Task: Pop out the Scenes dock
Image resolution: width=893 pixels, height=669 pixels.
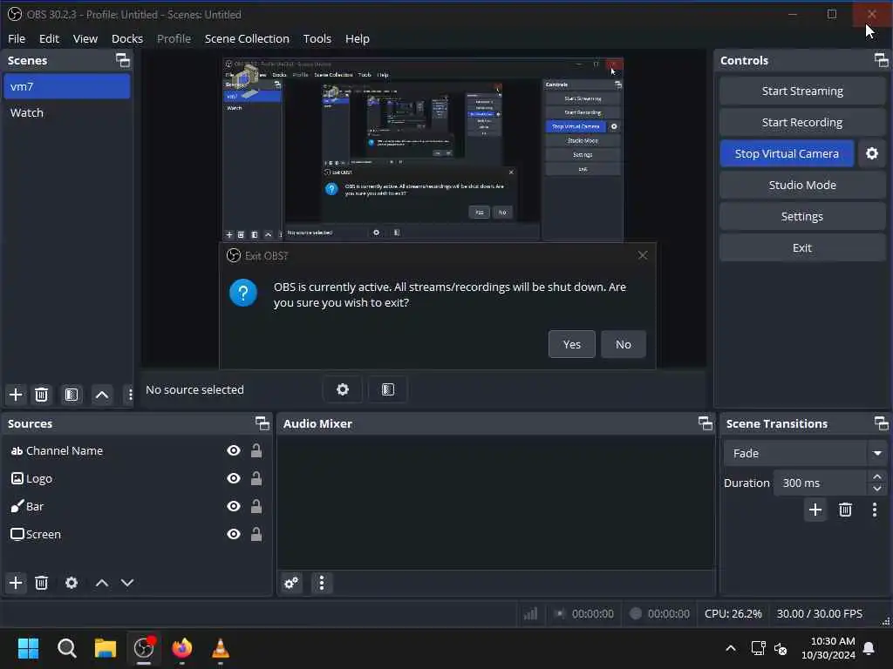Action: coord(122,60)
